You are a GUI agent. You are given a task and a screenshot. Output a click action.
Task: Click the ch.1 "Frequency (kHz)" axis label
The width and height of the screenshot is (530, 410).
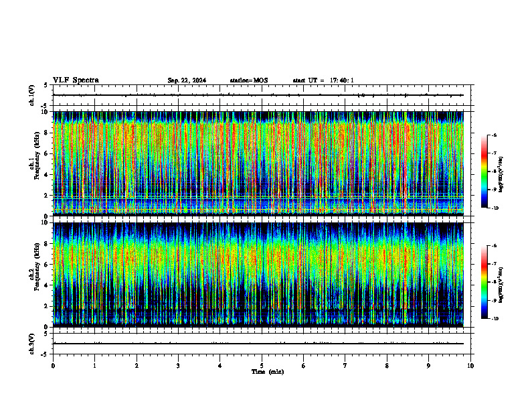[x=36, y=154]
